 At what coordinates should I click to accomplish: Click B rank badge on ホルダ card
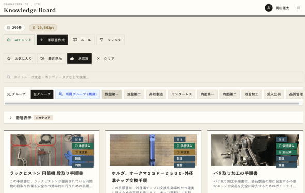pyautogui.click(x=179, y=139)
